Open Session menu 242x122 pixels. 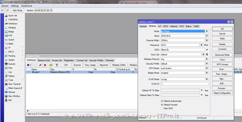tap(5, 6)
